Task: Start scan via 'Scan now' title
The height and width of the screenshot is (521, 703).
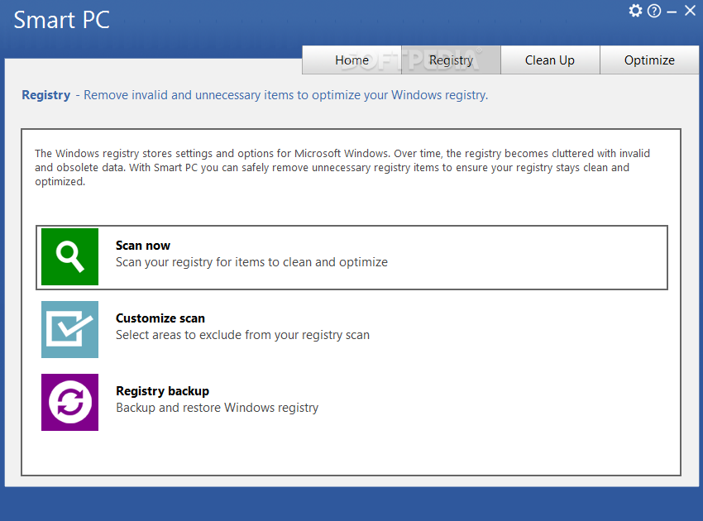Action: coord(143,246)
